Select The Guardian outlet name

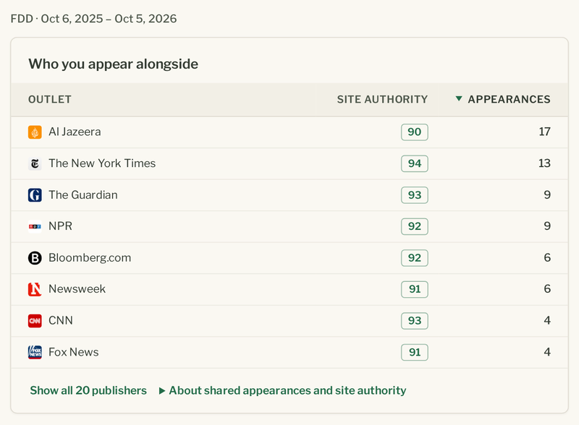coord(83,195)
